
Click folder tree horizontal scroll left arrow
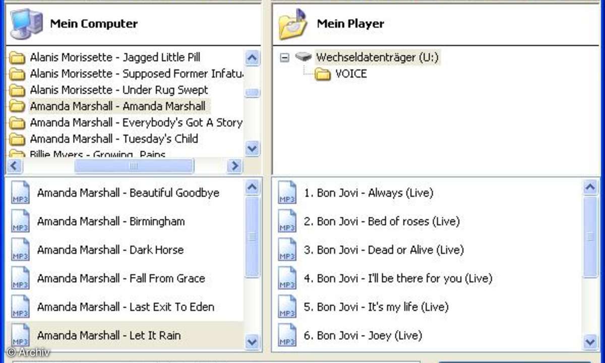14,166
